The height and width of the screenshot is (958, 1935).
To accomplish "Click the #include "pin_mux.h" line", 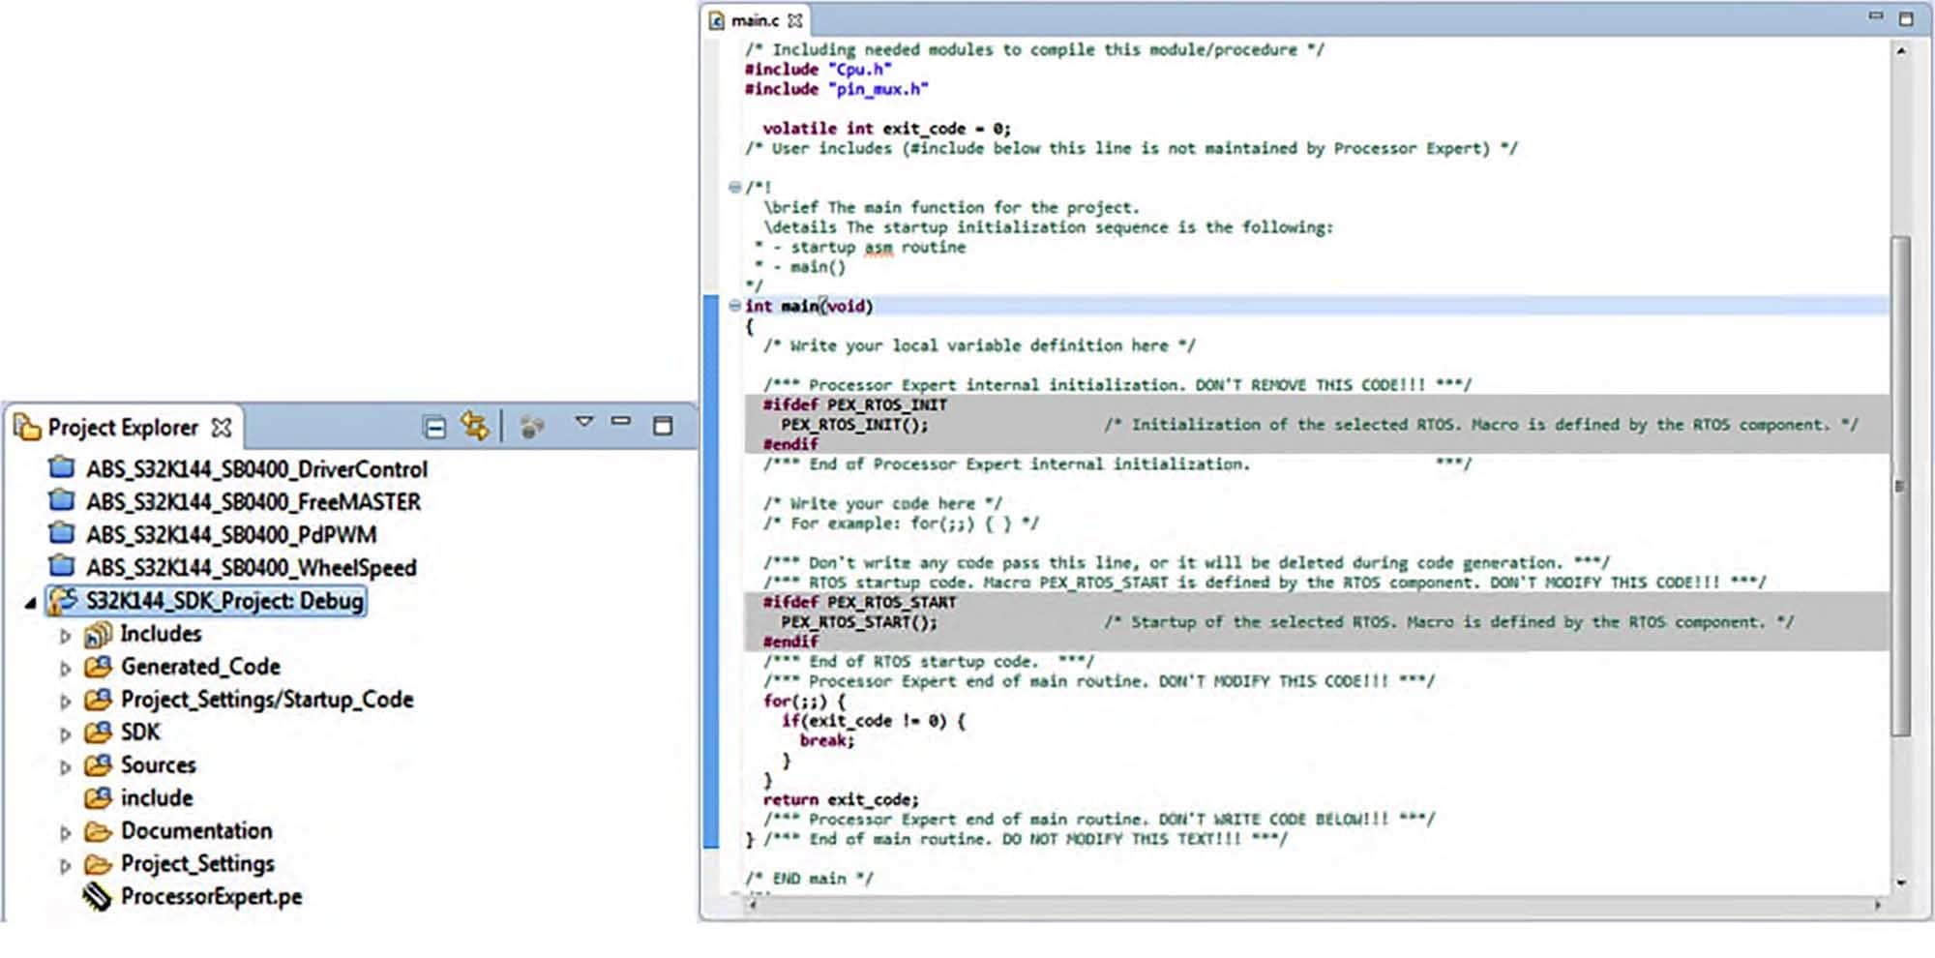I will 837,89.
